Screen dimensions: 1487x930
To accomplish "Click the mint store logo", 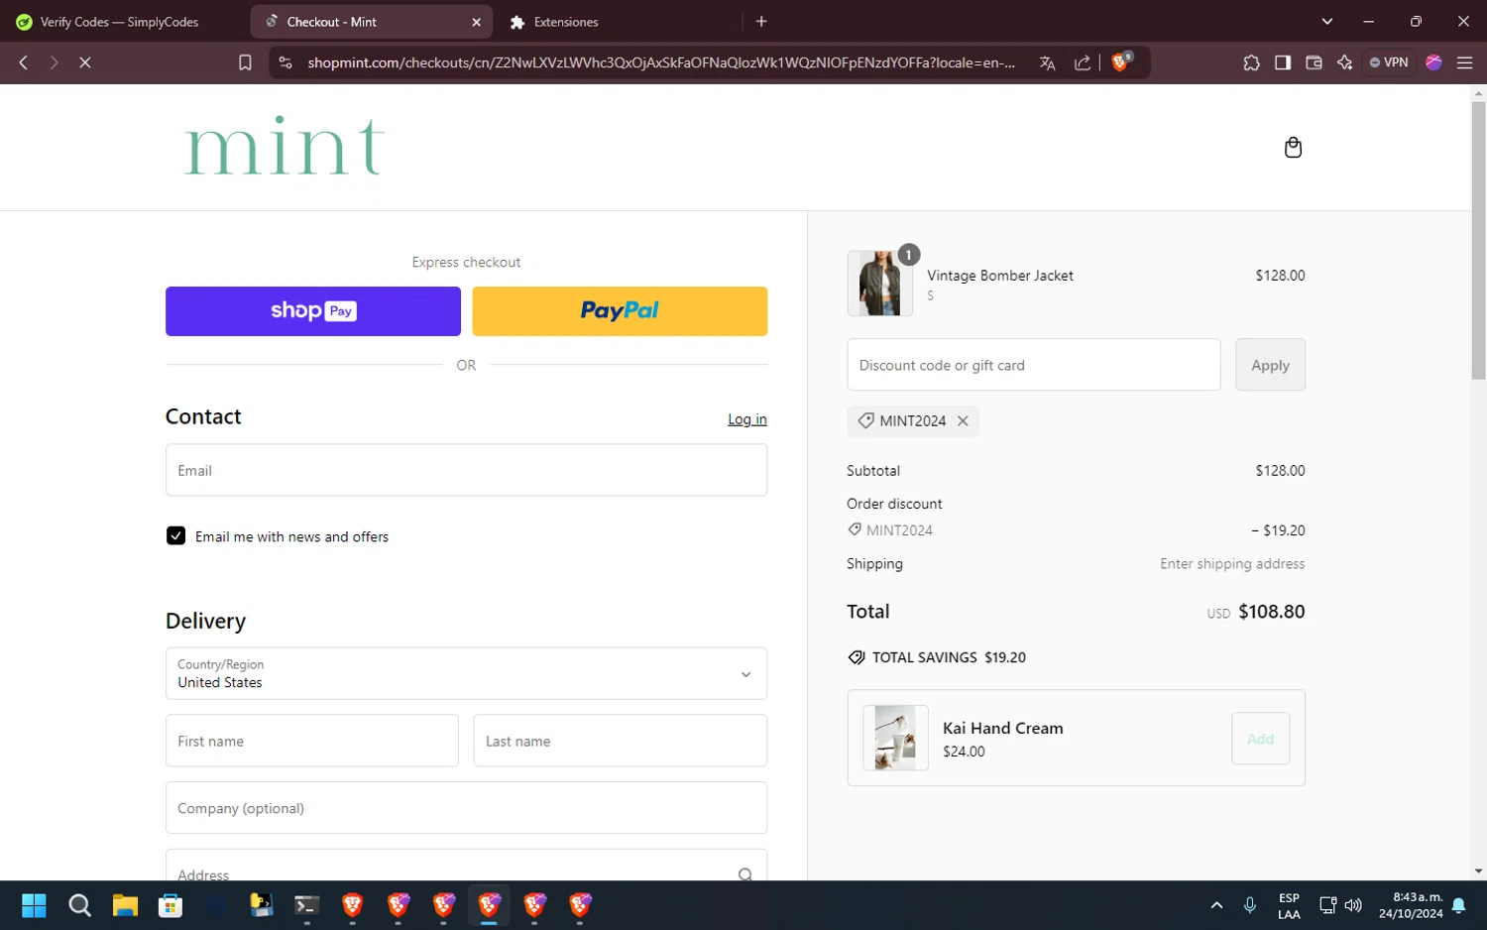I will click(x=285, y=147).
